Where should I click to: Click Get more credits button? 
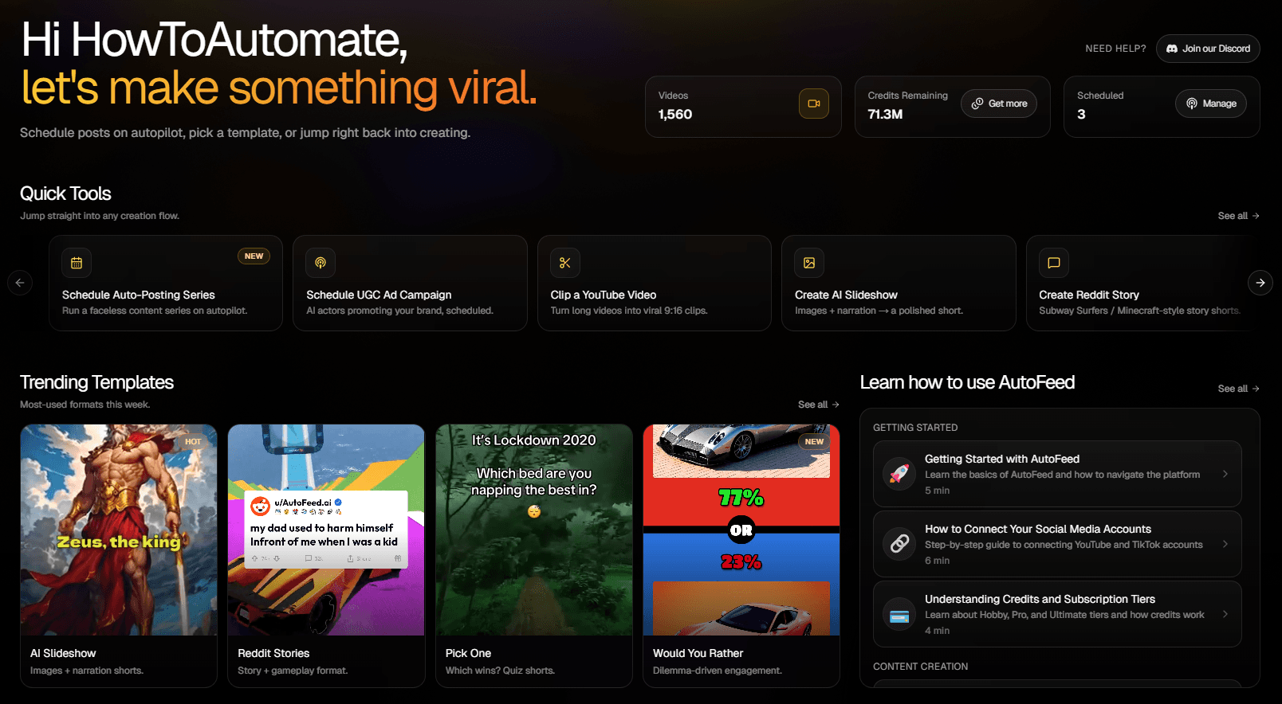tap(999, 104)
